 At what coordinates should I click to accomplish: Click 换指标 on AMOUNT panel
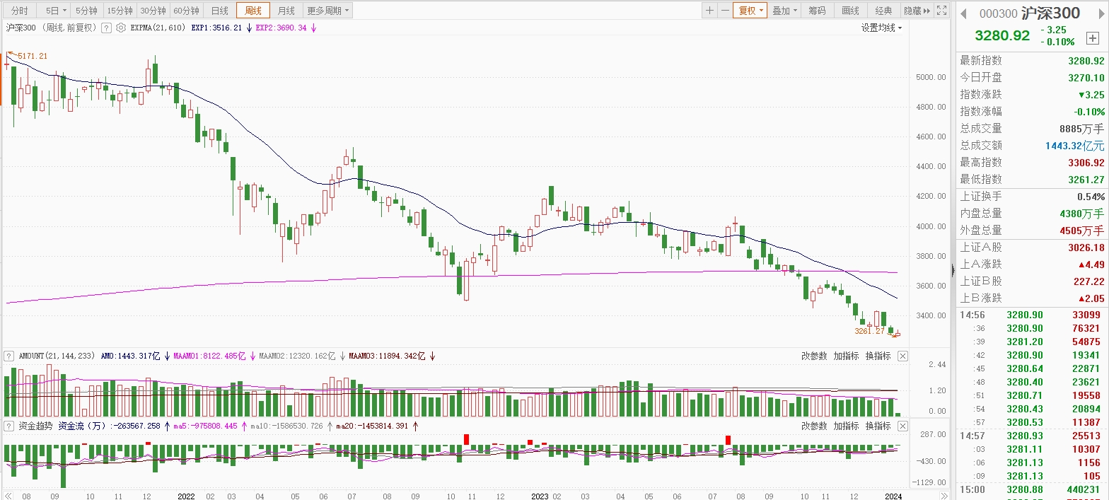(878, 356)
